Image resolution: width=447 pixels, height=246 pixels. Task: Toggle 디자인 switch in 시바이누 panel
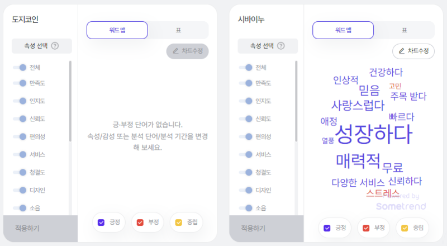click(246, 190)
